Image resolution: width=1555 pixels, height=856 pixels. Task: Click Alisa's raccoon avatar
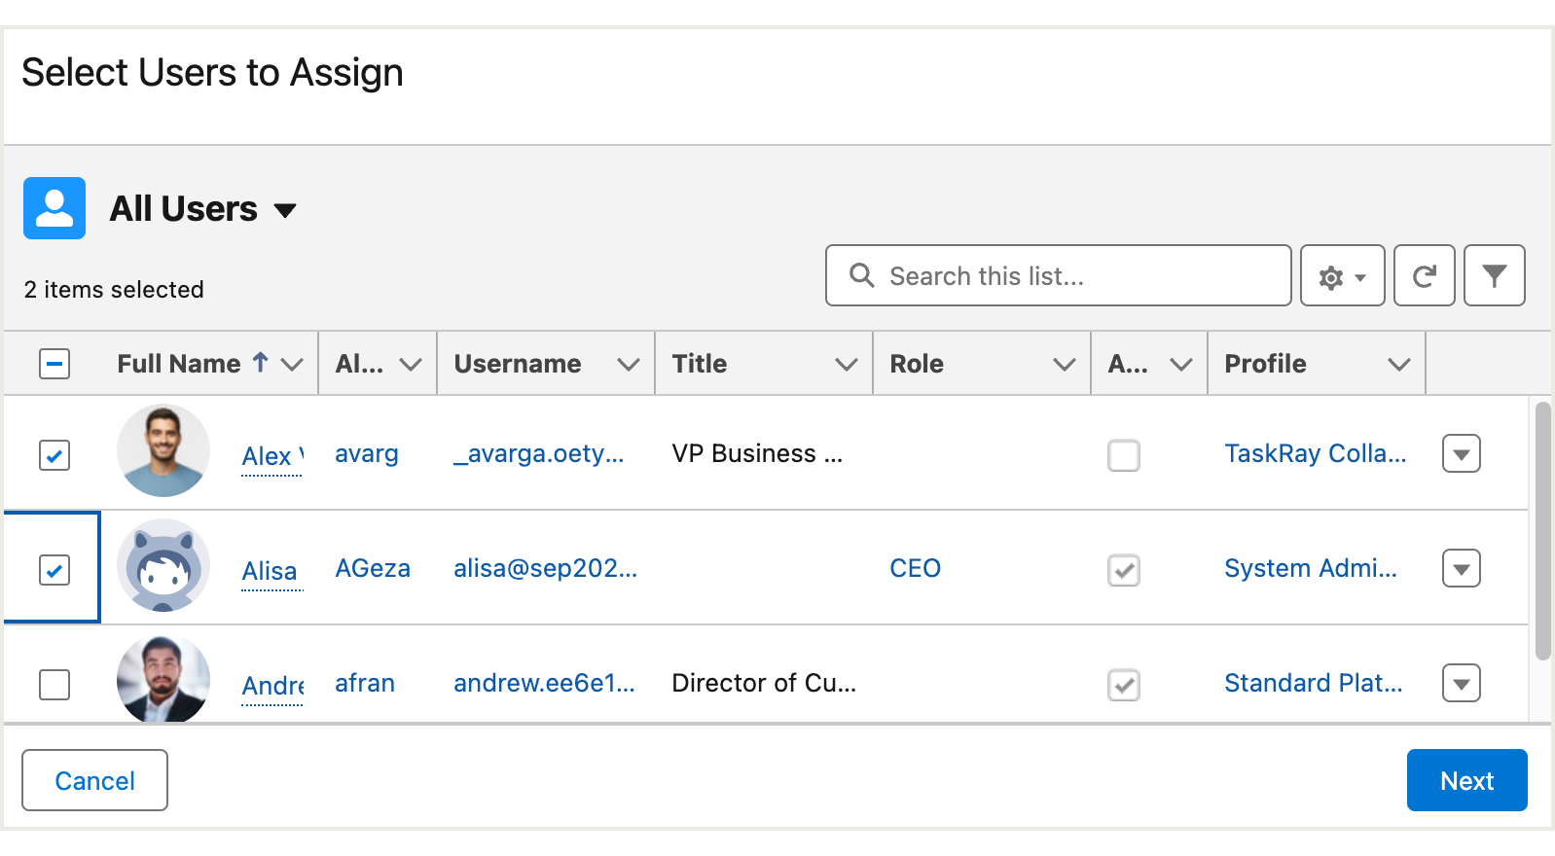(x=163, y=565)
